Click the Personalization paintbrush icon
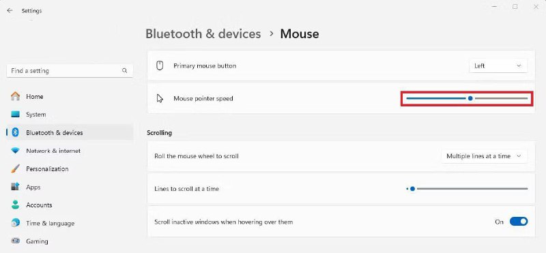546x253 pixels. coord(15,169)
